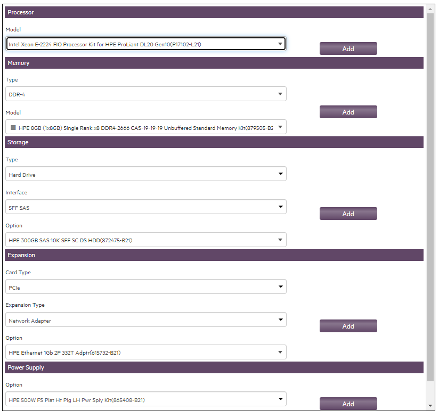Click the Expansion Type label
439x418 pixels.
tap(25, 305)
